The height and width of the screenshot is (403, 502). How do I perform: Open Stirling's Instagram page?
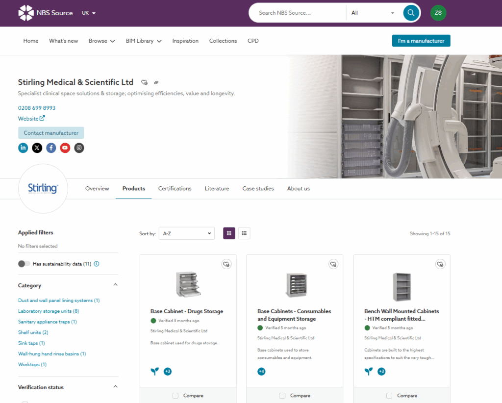(79, 148)
